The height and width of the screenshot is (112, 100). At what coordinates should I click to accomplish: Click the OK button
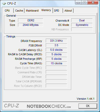(88, 106)
